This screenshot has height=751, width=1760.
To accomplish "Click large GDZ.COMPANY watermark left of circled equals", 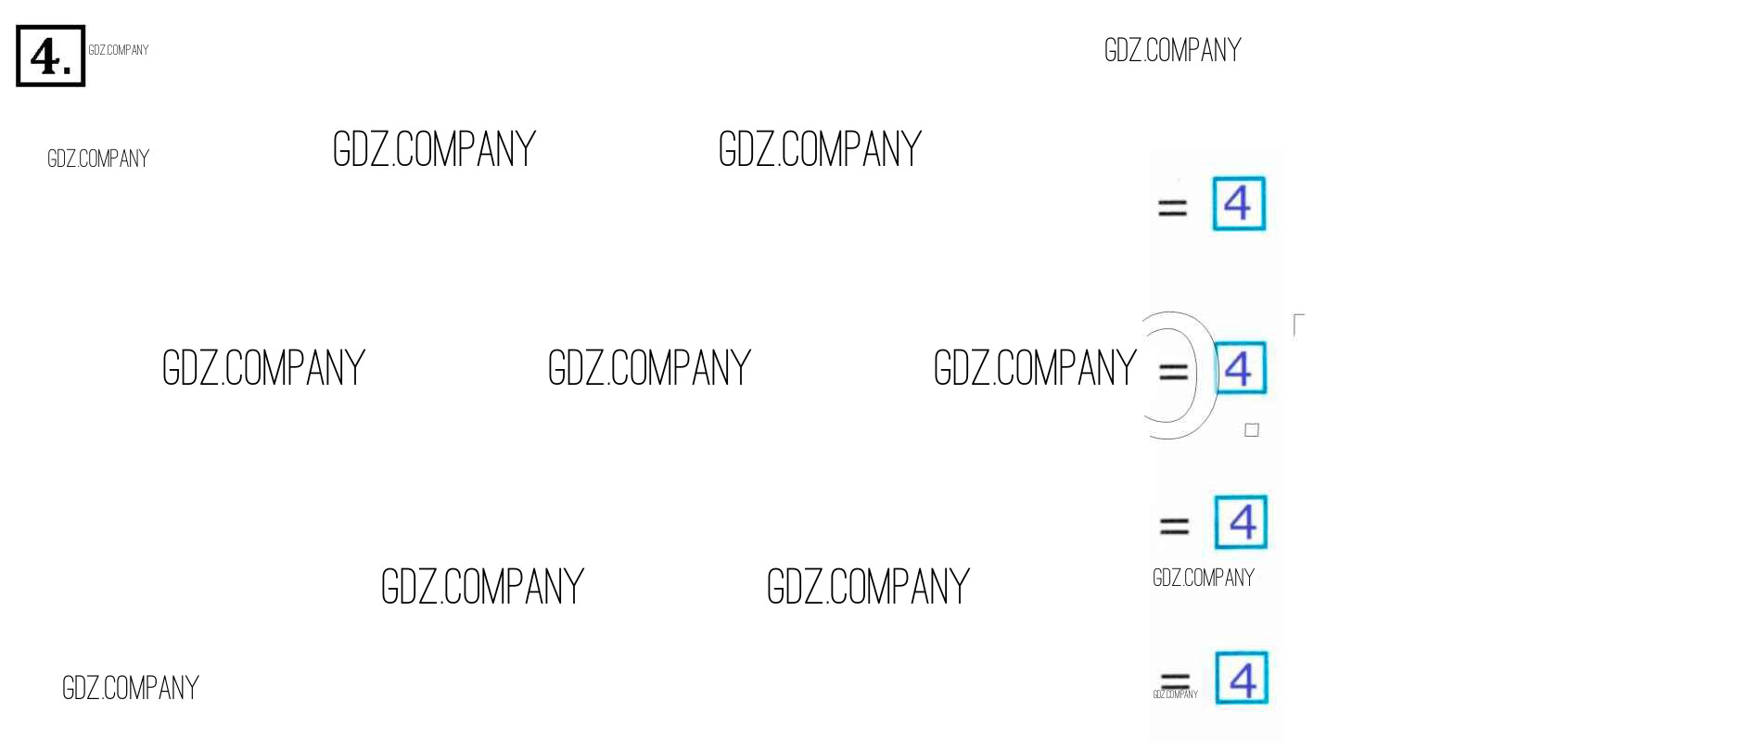I will 1034,369.
